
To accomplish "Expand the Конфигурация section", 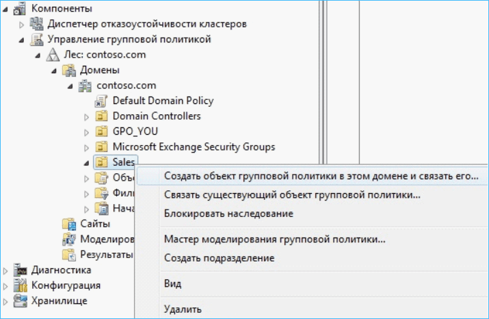I will (x=6, y=285).
